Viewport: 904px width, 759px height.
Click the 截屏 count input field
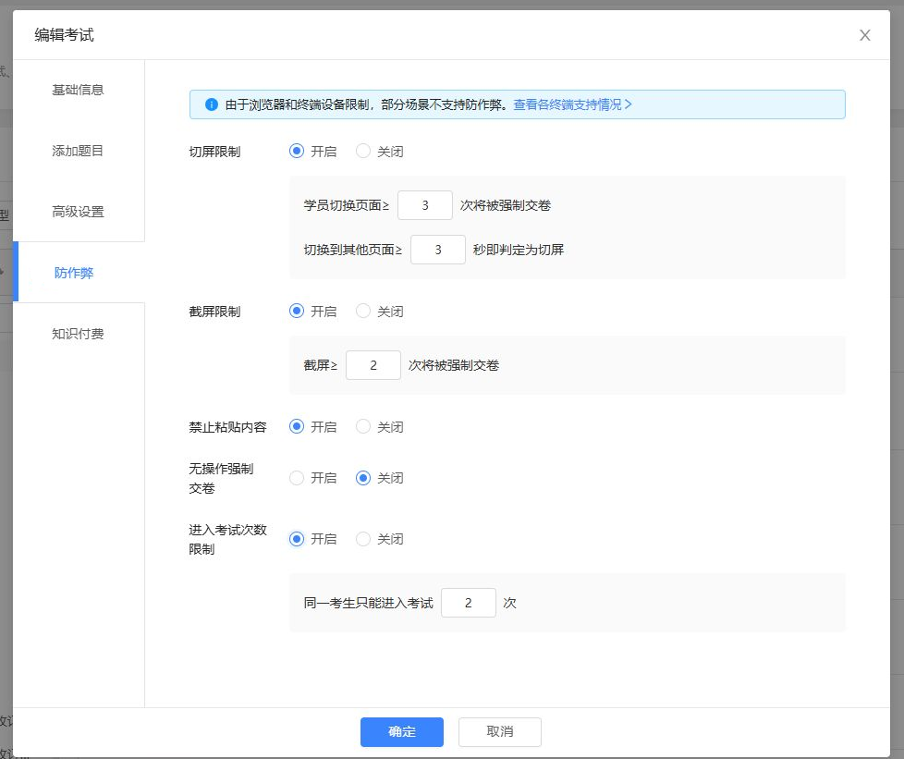pos(373,365)
